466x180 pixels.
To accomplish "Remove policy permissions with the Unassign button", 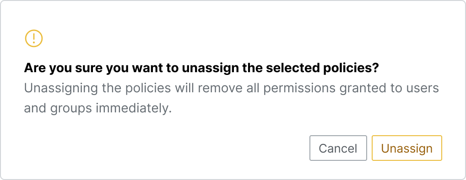I will click(407, 148).
